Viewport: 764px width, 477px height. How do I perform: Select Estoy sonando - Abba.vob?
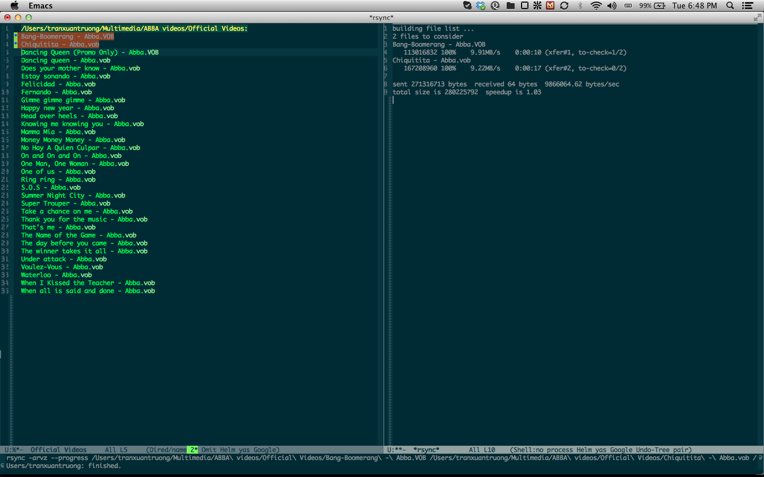pos(66,76)
